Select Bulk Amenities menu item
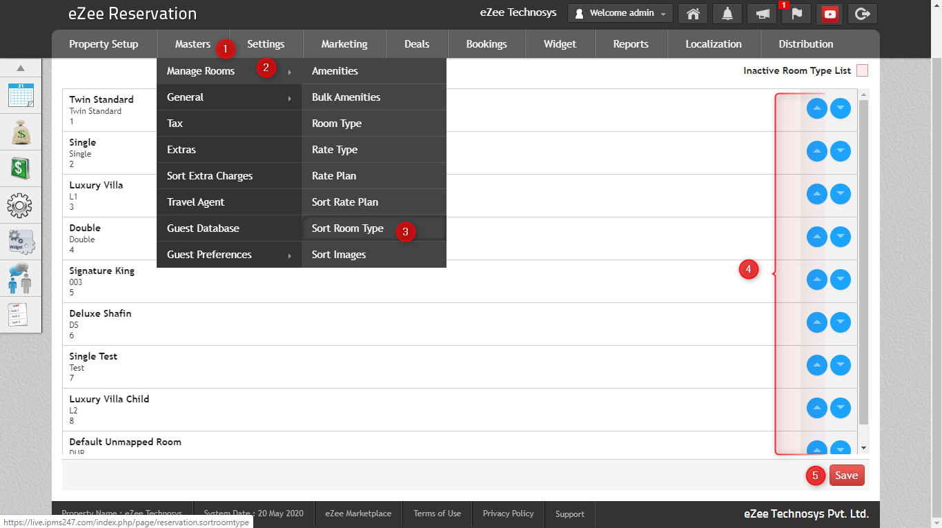942x528 pixels. point(374,97)
